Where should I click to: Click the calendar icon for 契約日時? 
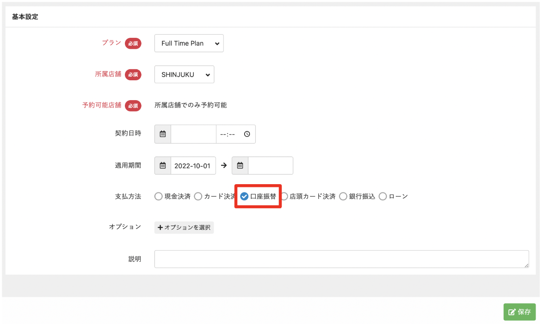point(163,134)
